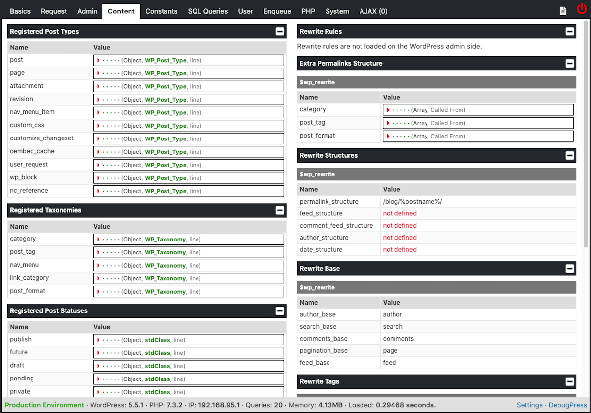Open the AJAX (0) tab
The height and width of the screenshot is (413, 591).
[373, 11]
